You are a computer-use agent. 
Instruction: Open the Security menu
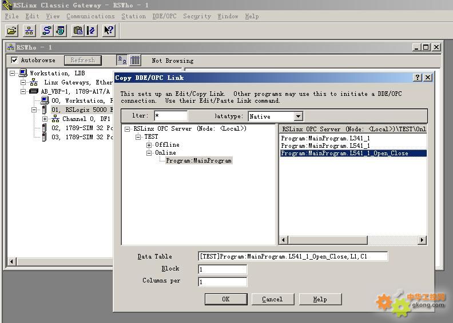pos(197,16)
